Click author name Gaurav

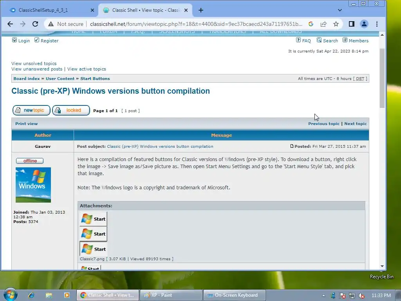pyautogui.click(x=42, y=147)
